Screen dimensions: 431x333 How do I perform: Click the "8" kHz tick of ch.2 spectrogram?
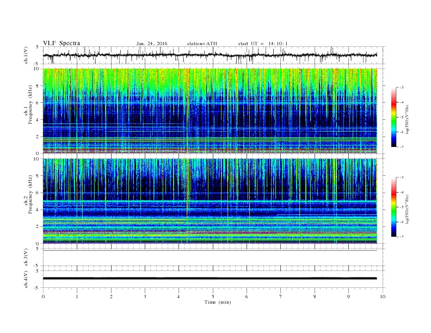click(x=38, y=176)
